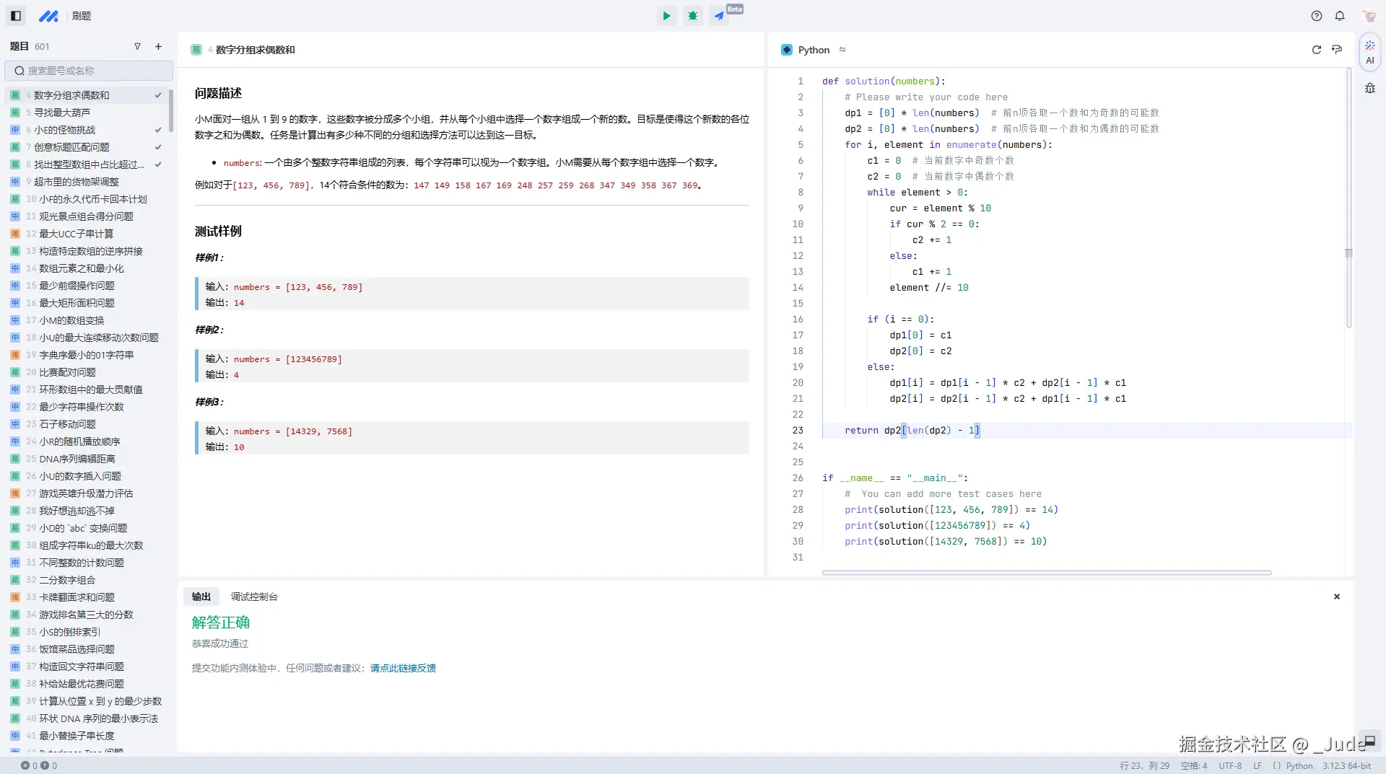This screenshot has width=1386, height=774.
Task: Filter the problem list with the funnel icon
Action: (x=137, y=46)
